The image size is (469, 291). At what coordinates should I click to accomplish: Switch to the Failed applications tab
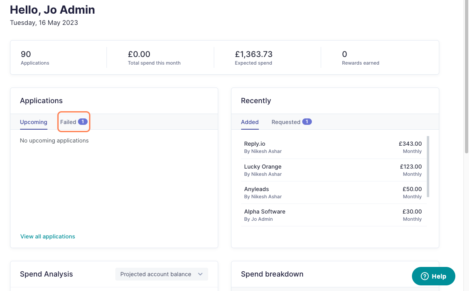click(74, 122)
